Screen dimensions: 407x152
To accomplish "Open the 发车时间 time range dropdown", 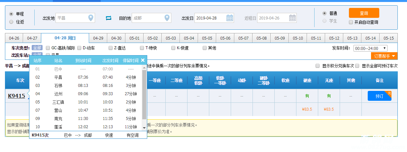I will pos(370,48).
